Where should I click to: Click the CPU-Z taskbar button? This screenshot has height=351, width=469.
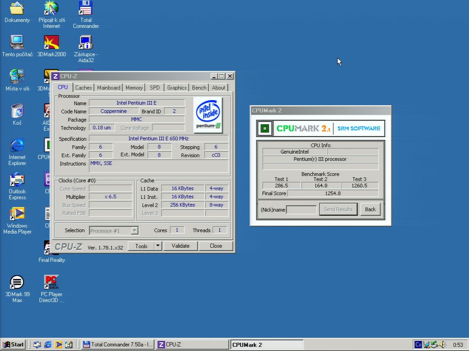click(192, 345)
